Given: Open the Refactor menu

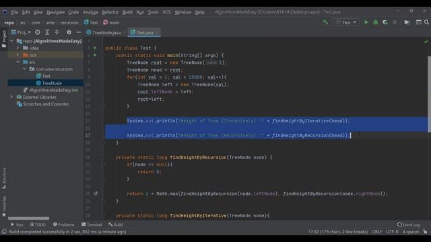Looking at the screenshot, I should pos(110,12).
